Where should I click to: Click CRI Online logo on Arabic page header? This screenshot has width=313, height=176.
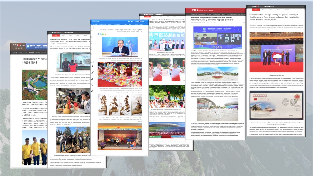[139, 21]
